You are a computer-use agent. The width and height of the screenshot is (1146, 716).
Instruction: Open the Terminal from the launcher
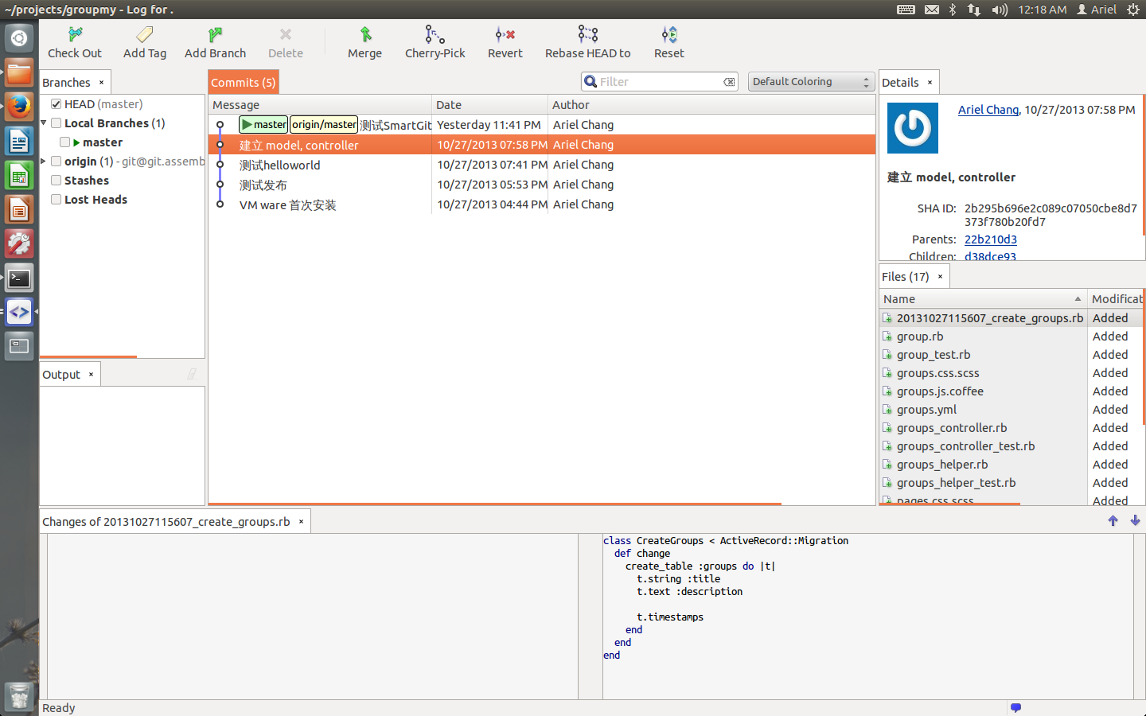19,278
